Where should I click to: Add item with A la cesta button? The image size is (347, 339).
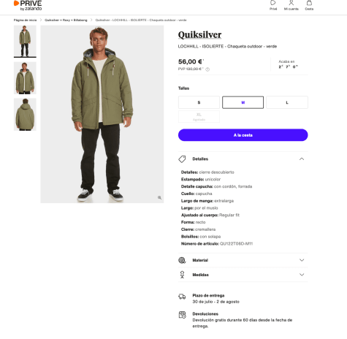[x=243, y=135]
